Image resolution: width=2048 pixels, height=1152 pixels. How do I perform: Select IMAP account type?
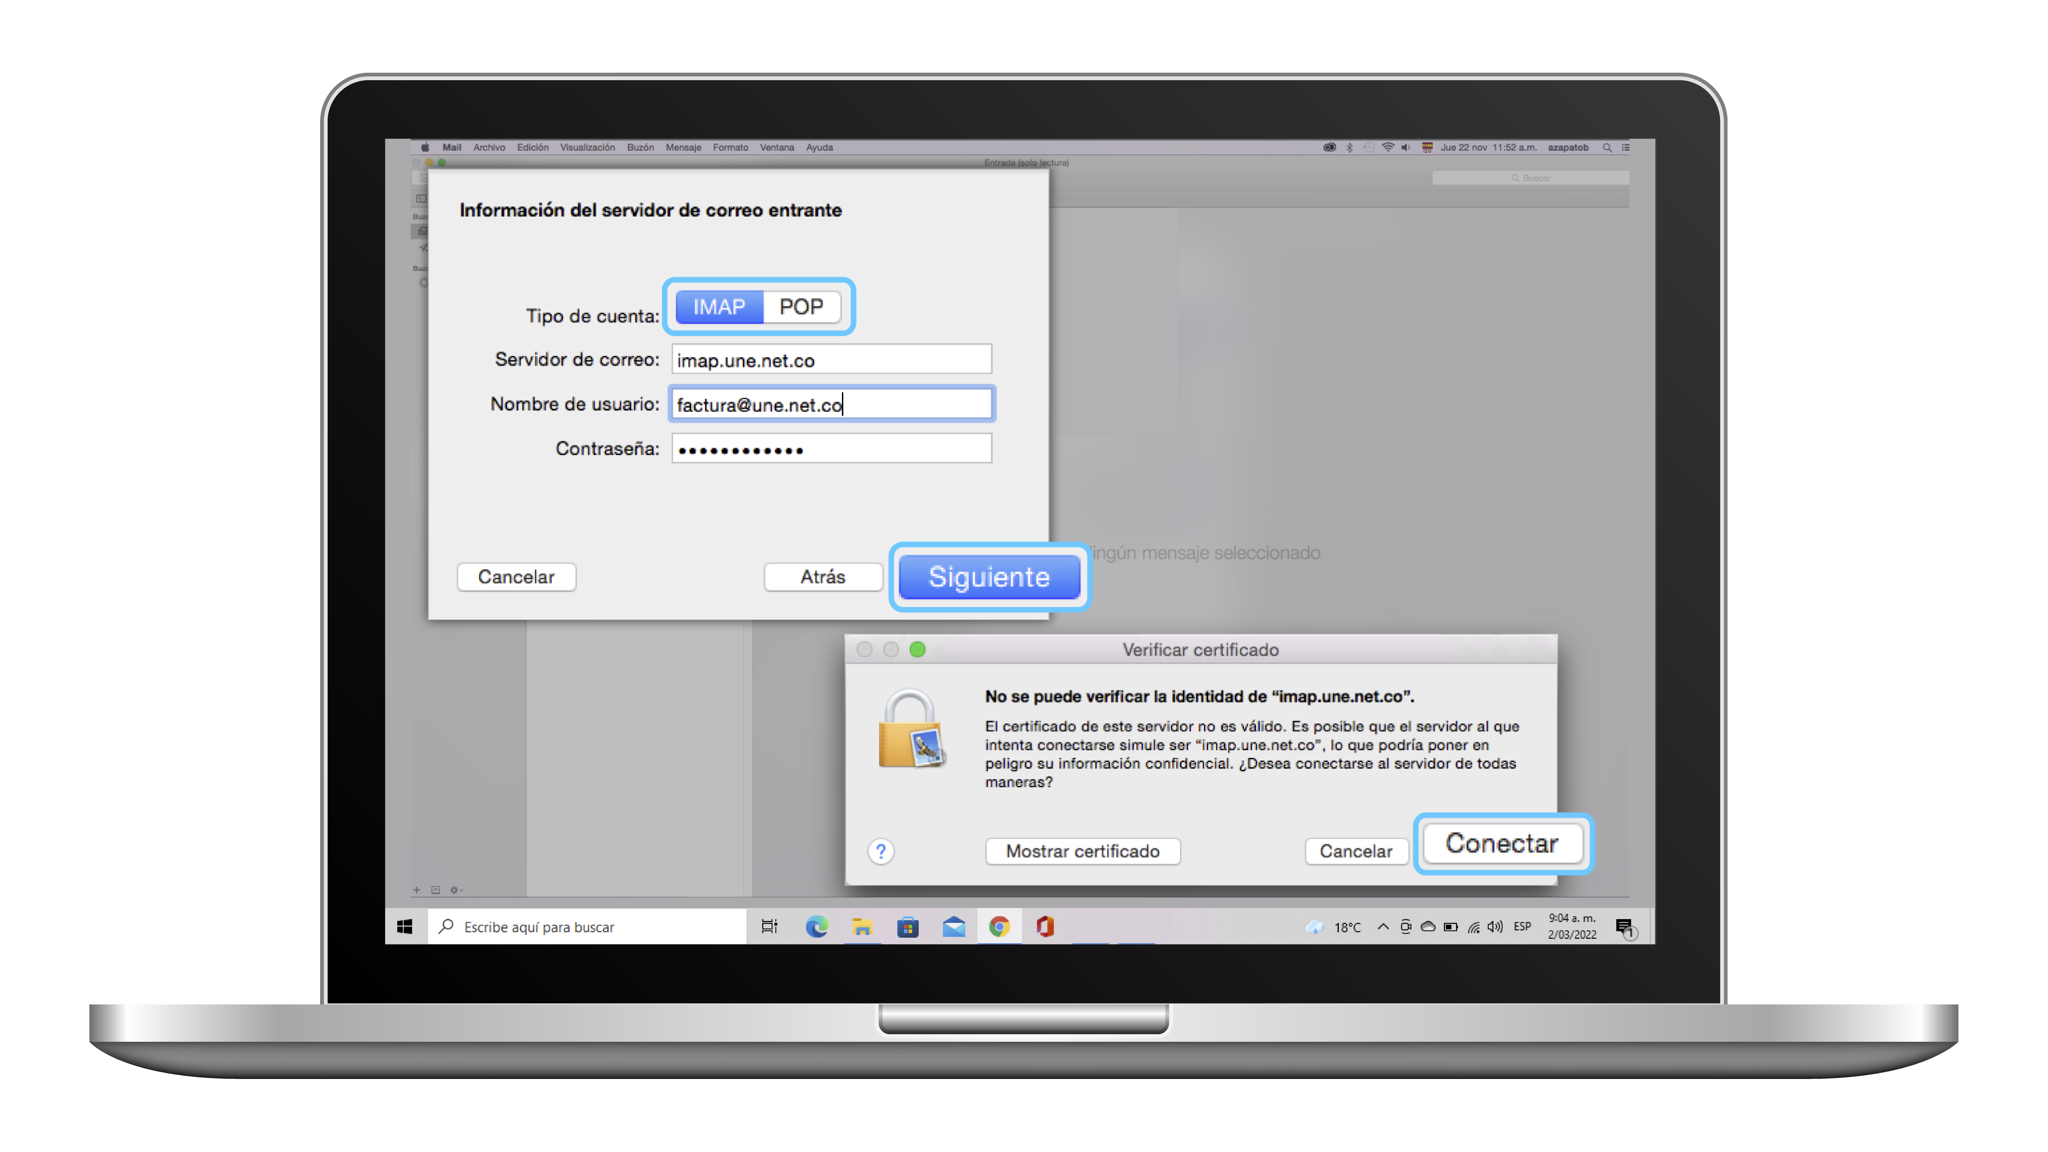719,307
